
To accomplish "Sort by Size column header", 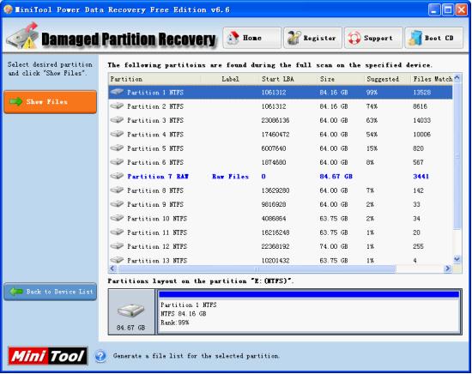I will tap(341, 79).
